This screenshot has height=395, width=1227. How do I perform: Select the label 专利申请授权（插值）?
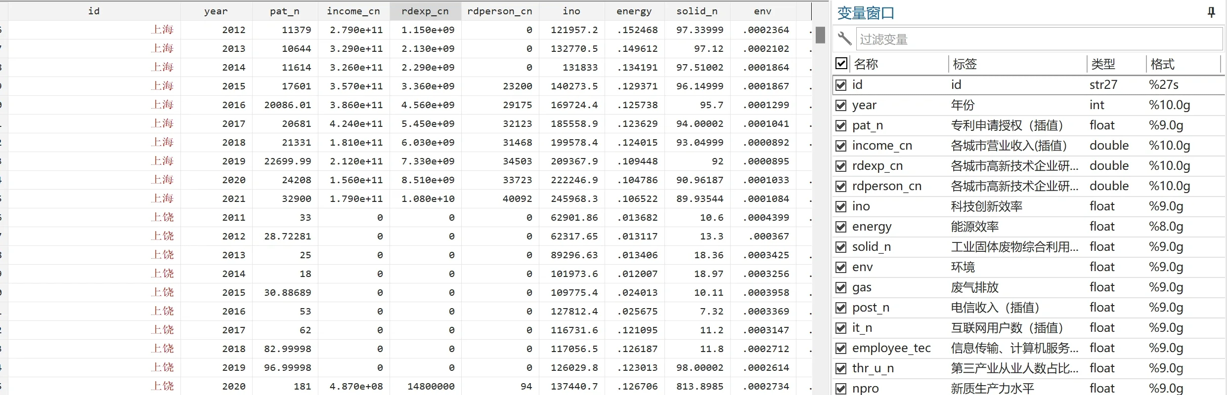tap(1007, 125)
